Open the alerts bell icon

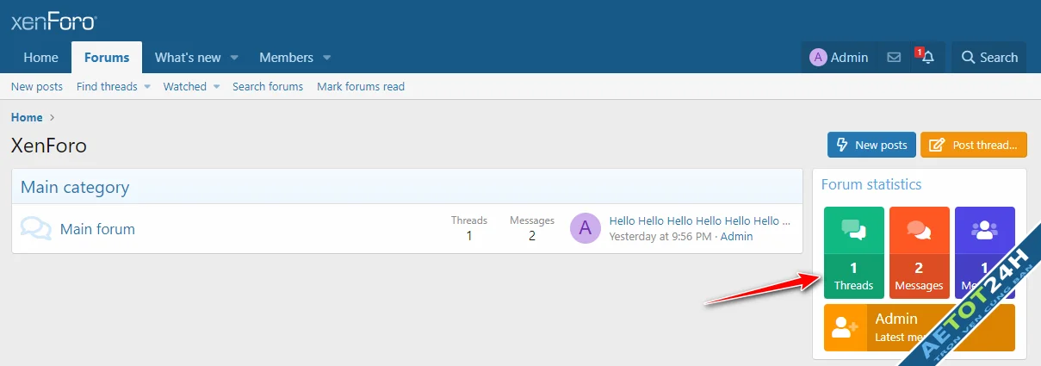click(x=927, y=58)
